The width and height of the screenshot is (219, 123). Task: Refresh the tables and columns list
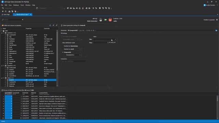(x=50, y=25)
